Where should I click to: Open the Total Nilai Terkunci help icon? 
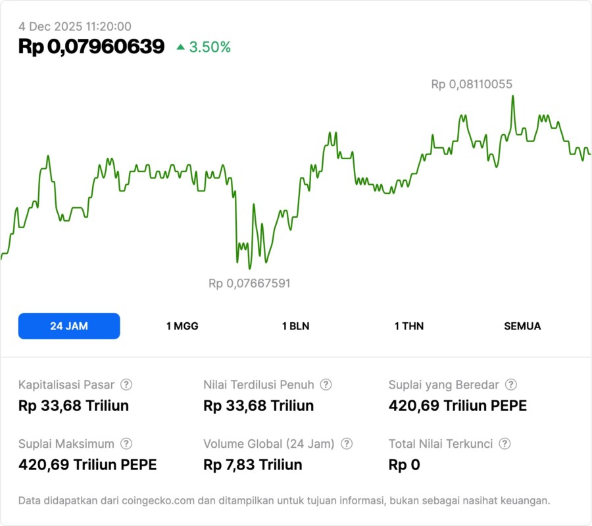505,444
